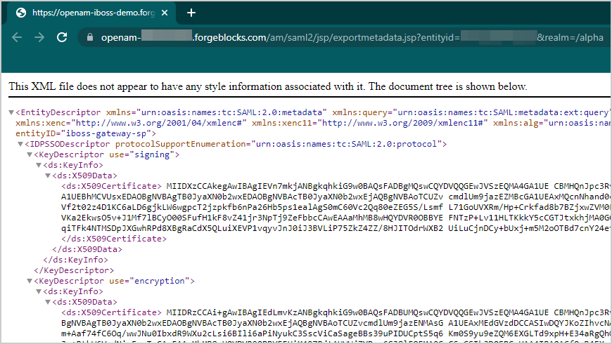The height and width of the screenshot is (344, 612).
Task: Click certificate line starting Vf2t02z4D1KC6aLD
Action: (x=336, y=207)
